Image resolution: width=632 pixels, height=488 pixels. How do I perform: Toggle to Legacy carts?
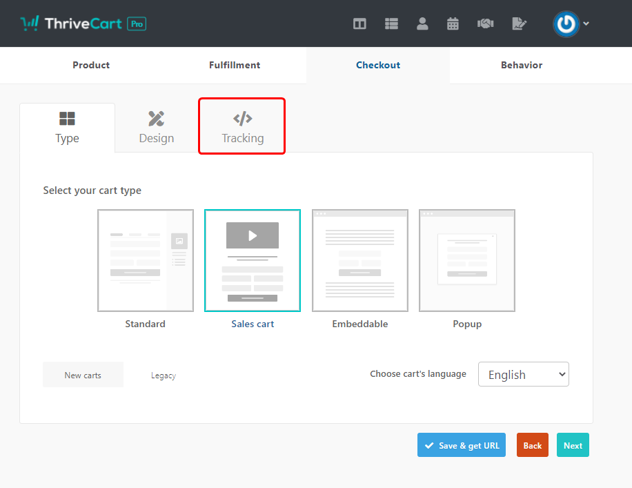pos(164,375)
